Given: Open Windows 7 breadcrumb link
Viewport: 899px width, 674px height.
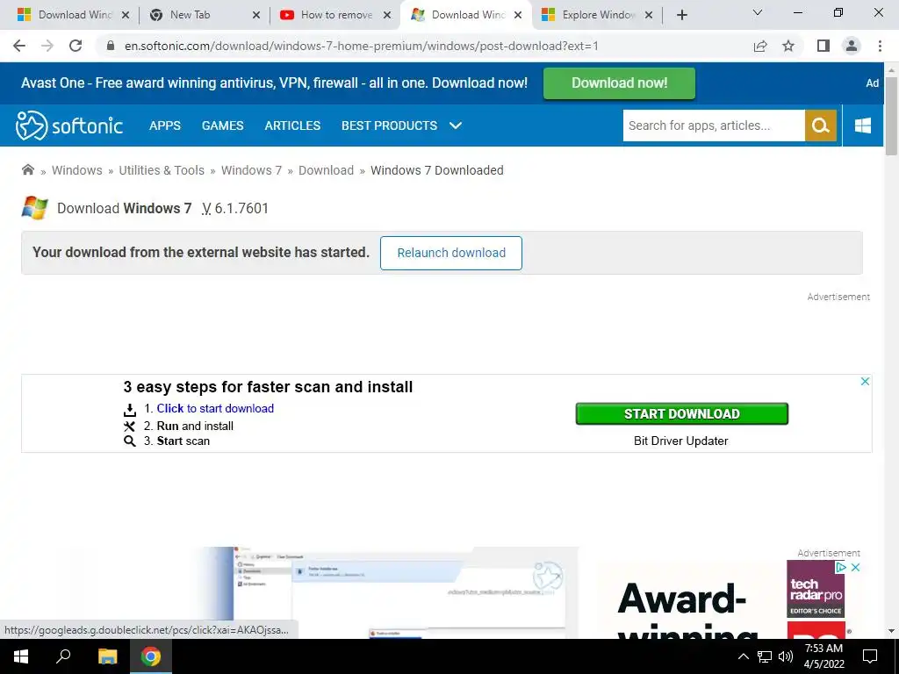Looking at the screenshot, I should coord(252,170).
